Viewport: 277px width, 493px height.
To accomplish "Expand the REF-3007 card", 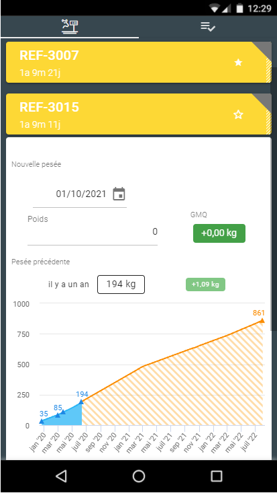I will [139, 63].
